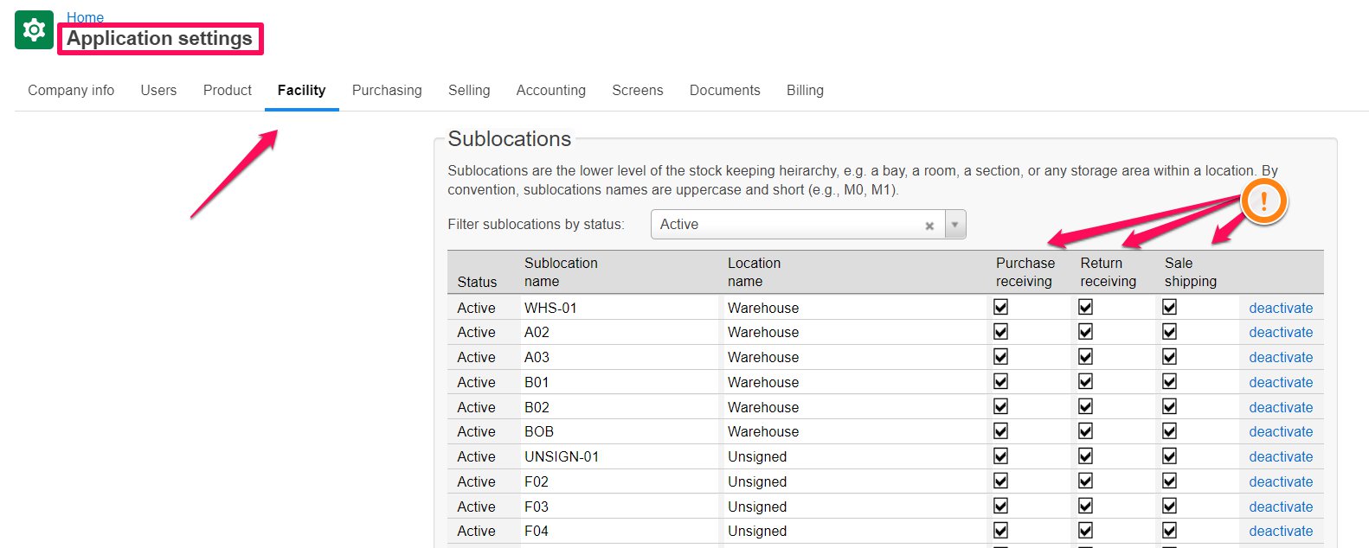1369x548 pixels.
Task: Click the BOB sublocation name cell
Action: (618, 431)
